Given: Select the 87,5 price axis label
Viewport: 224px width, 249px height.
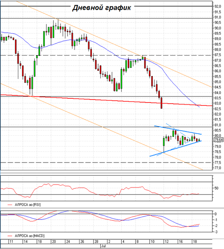Looking at the screenshot, I should pyautogui.click(x=218, y=55).
